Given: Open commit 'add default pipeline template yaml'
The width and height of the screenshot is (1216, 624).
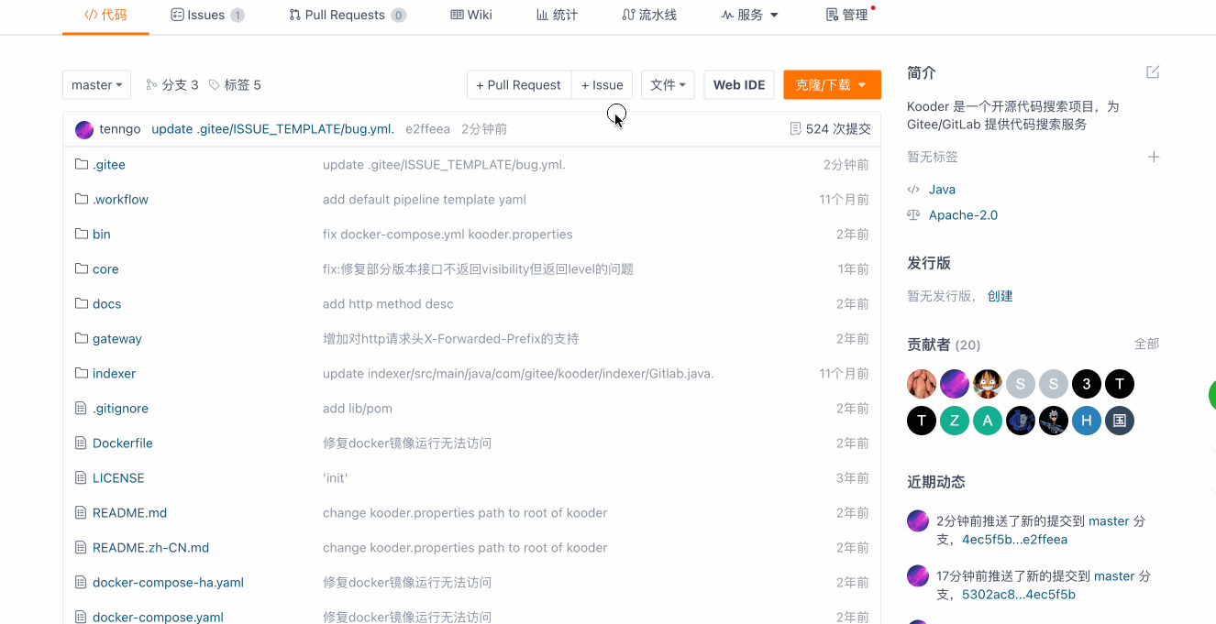Looking at the screenshot, I should [x=425, y=200].
